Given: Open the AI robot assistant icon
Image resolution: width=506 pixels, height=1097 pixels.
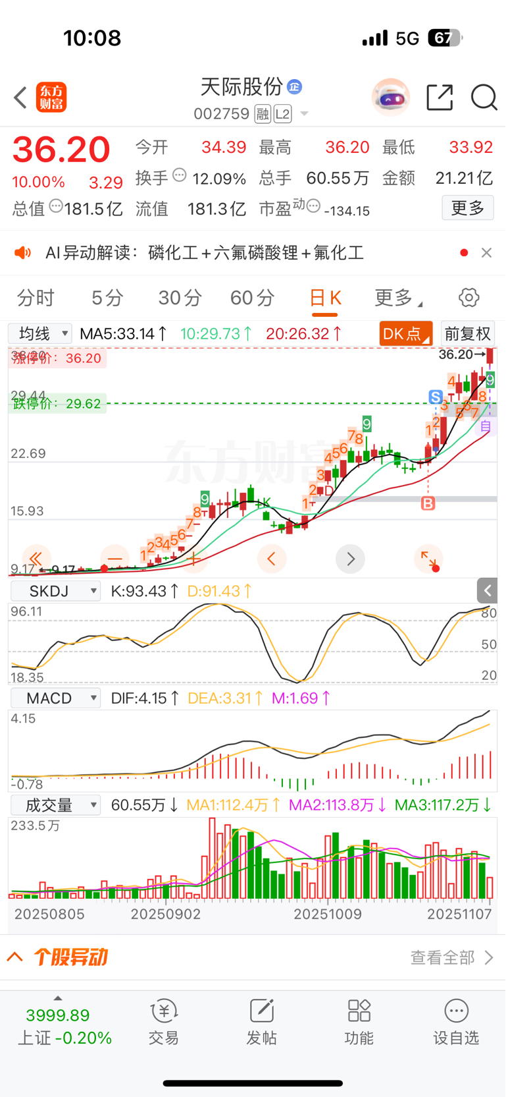Looking at the screenshot, I should 390,98.
